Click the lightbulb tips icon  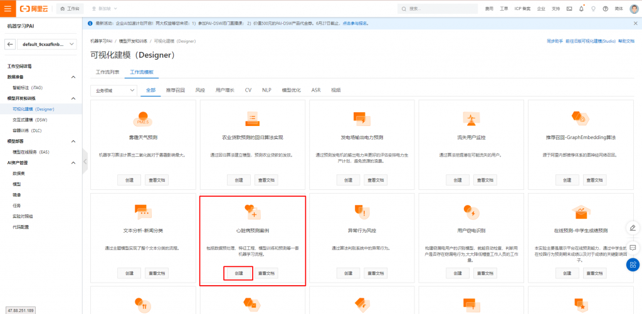pos(593,9)
